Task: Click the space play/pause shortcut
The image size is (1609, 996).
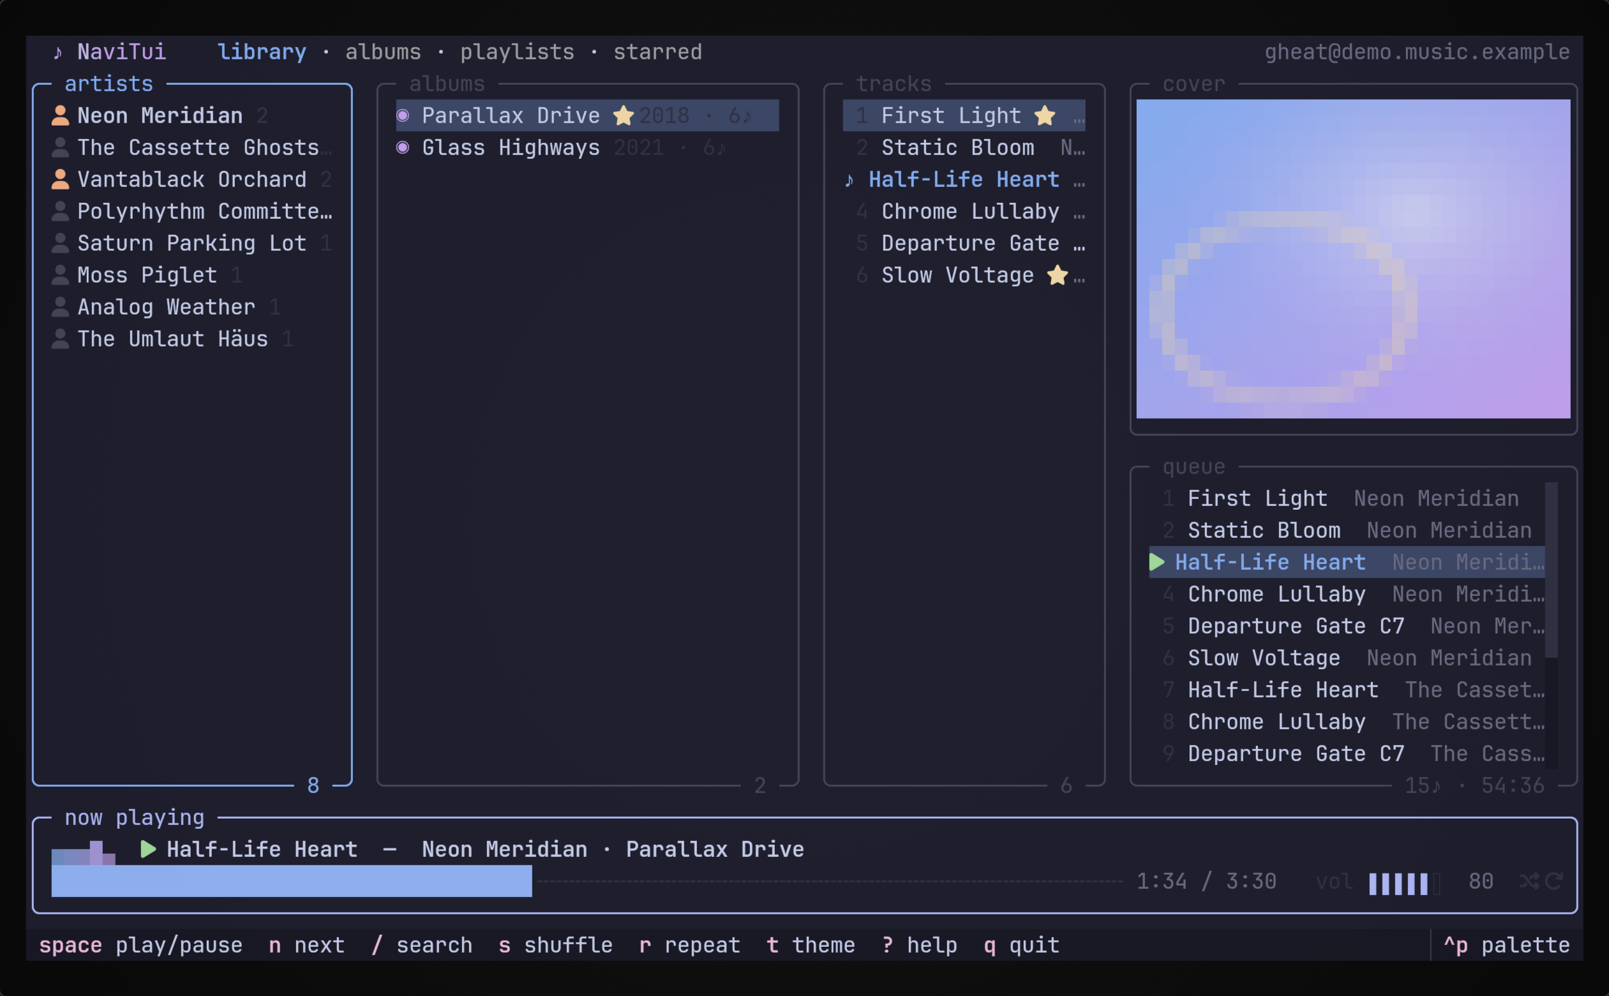Action: pyautogui.click(x=140, y=946)
